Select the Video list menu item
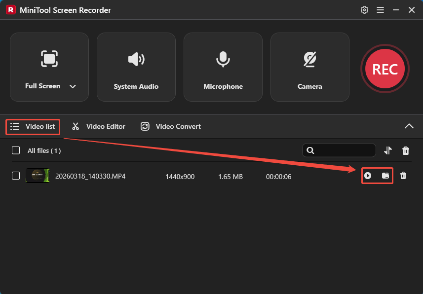 33,126
